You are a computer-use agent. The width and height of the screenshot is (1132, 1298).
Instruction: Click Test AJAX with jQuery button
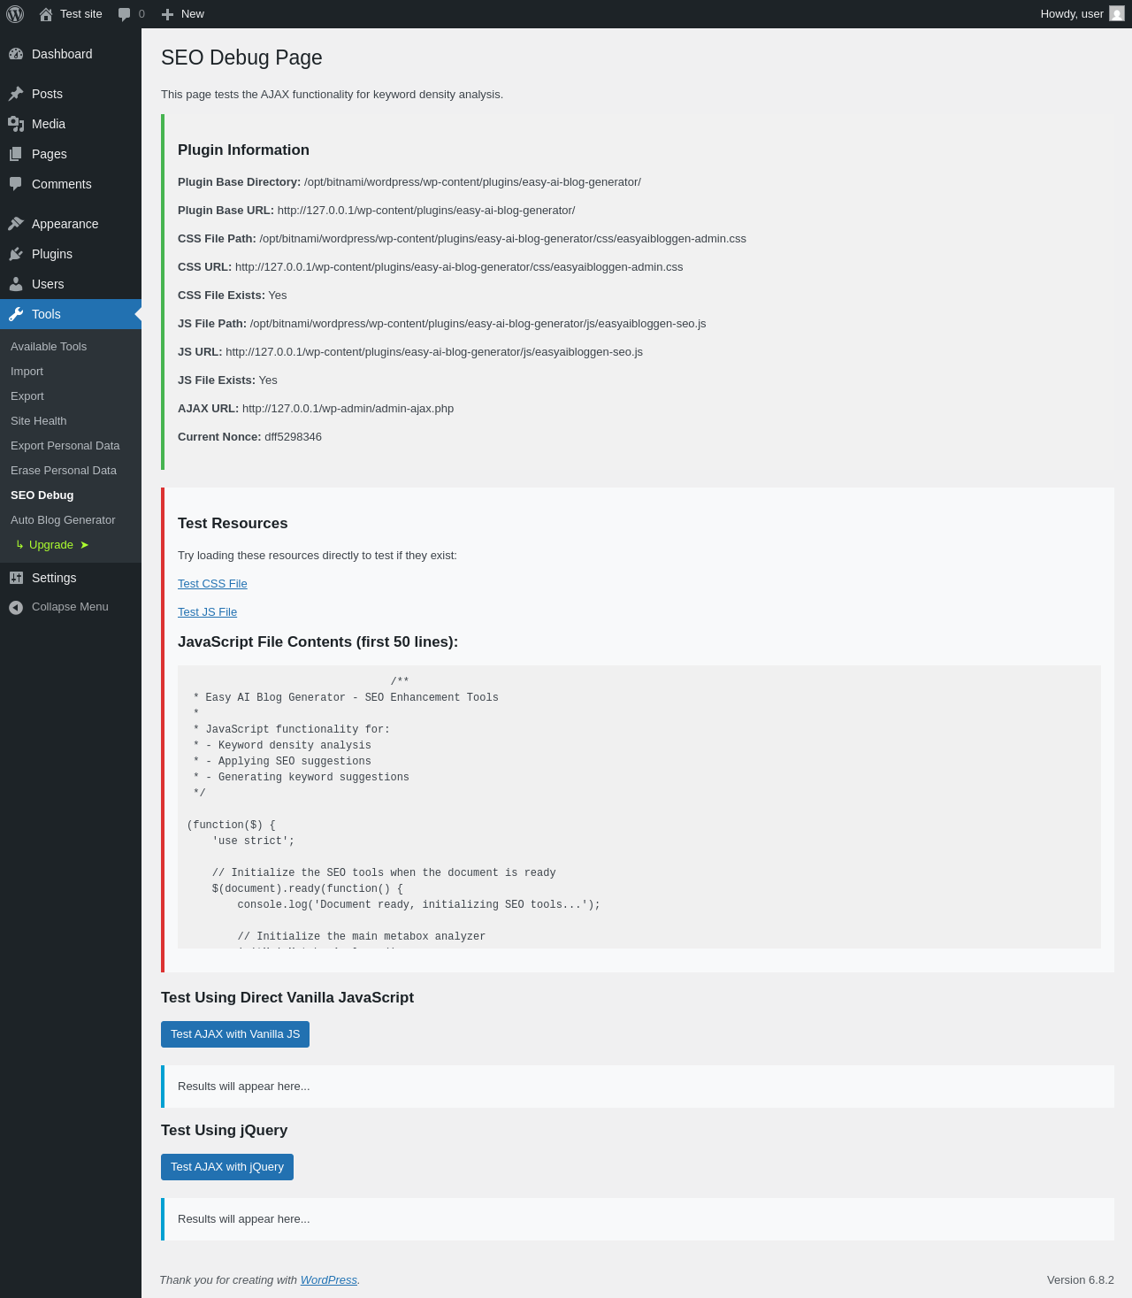tap(227, 1167)
